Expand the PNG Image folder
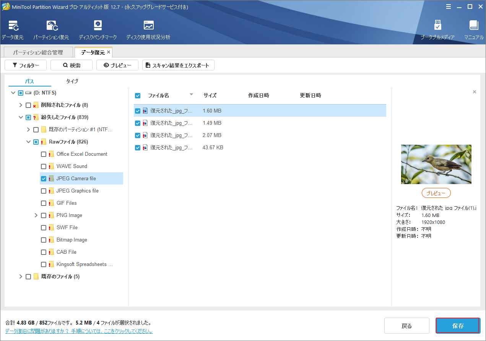This screenshot has height=341, width=486. pos(36,215)
